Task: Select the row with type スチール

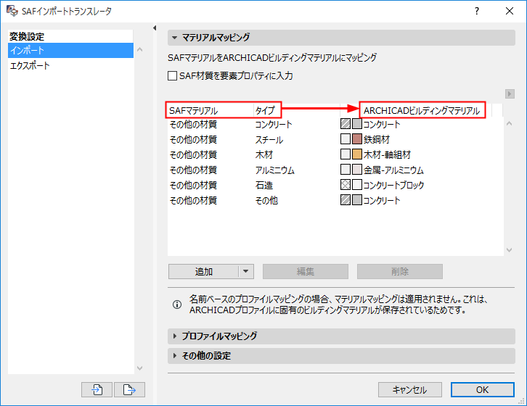Action: pyautogui.click(x=335, y=139)
